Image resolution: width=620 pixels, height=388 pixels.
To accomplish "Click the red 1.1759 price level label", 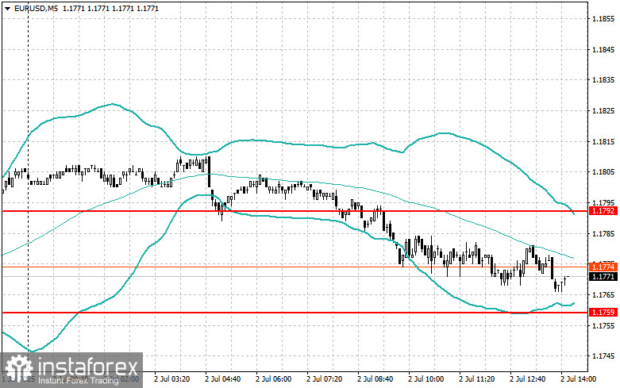I will pos(603,313).
